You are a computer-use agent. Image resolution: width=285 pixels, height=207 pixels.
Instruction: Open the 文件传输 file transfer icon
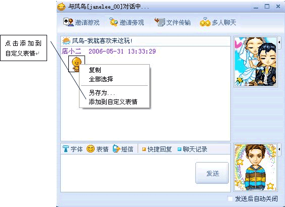point(159,22)
